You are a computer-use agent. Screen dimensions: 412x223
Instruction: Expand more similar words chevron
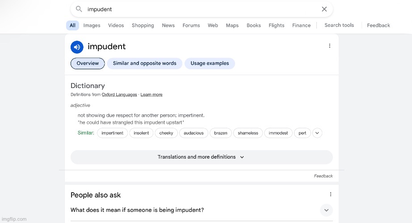coord(317,133)
